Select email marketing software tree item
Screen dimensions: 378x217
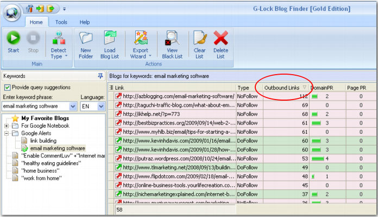(58, 148)
